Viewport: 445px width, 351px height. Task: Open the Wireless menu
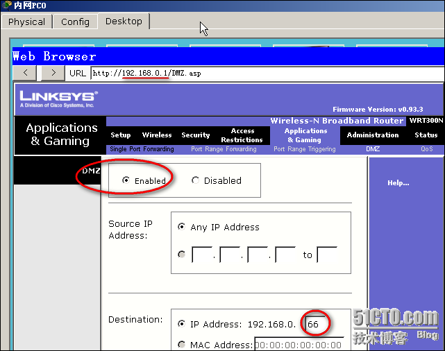tap(157, 135)
